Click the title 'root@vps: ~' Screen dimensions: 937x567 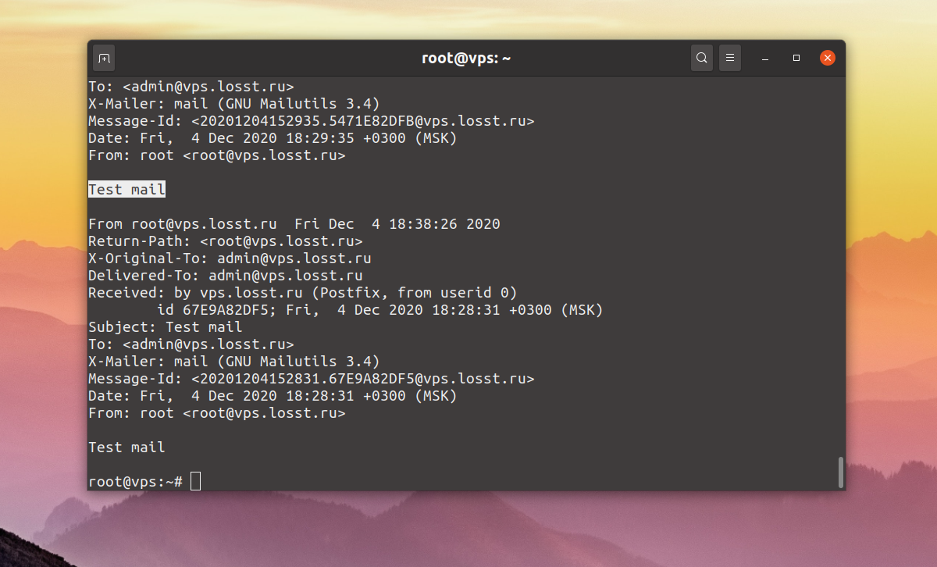tap(466, 58)
